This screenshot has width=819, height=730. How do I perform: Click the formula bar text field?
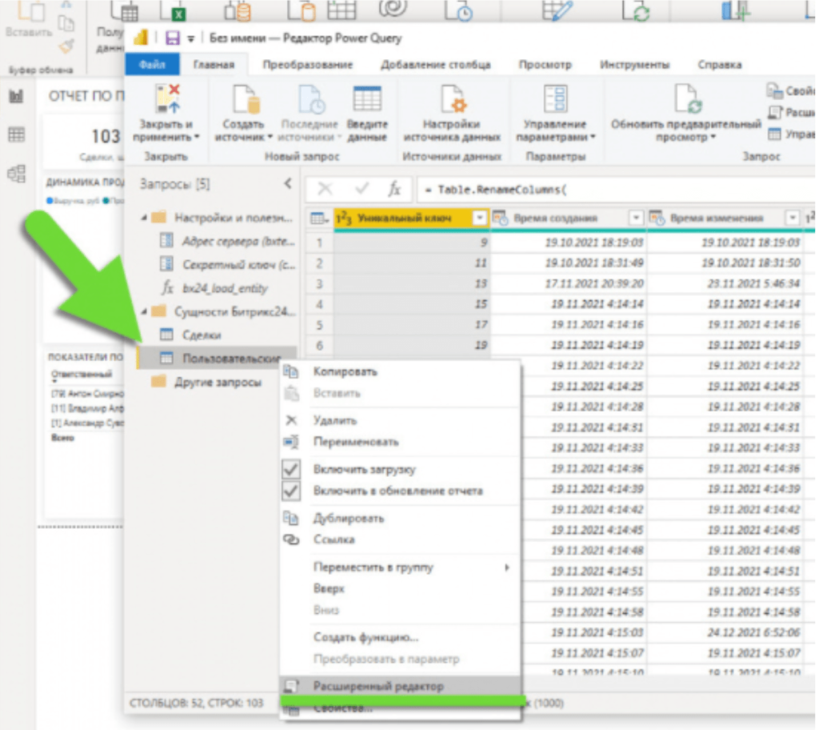[608, 190]
